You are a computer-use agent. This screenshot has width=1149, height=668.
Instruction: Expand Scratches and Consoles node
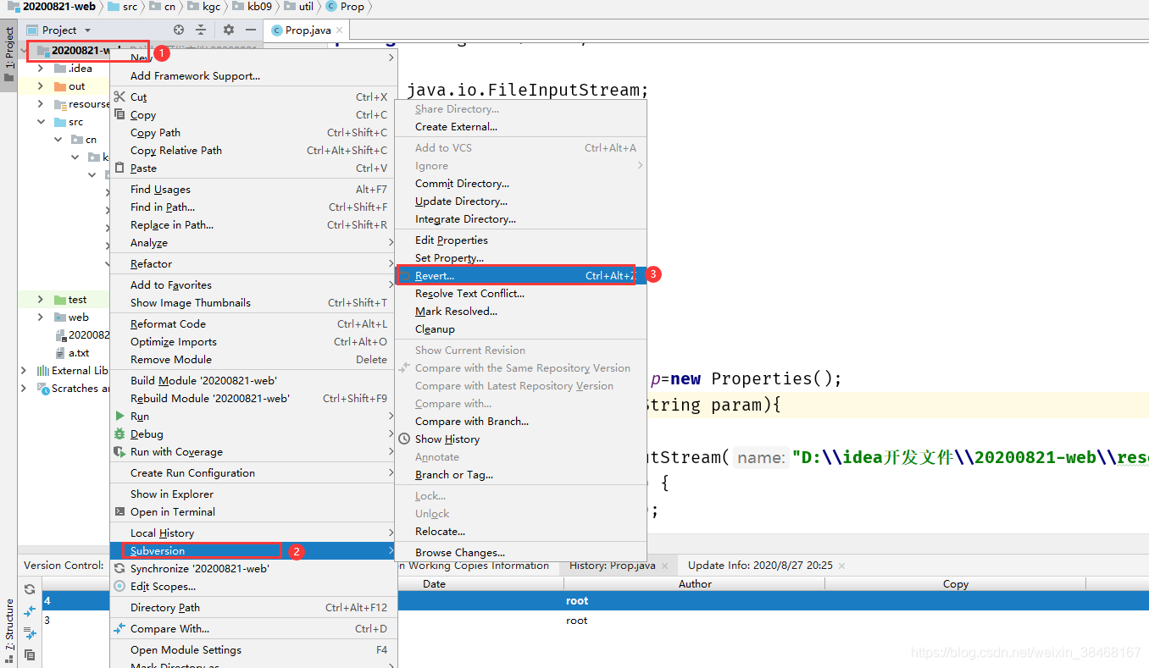[24, 389]
